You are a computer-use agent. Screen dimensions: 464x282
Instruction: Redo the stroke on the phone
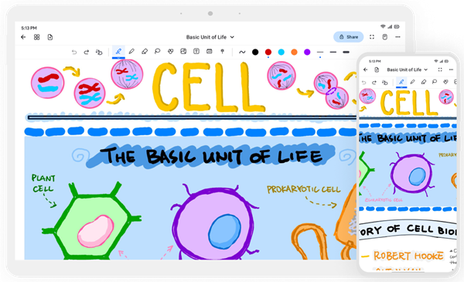[x=374, y=83]
